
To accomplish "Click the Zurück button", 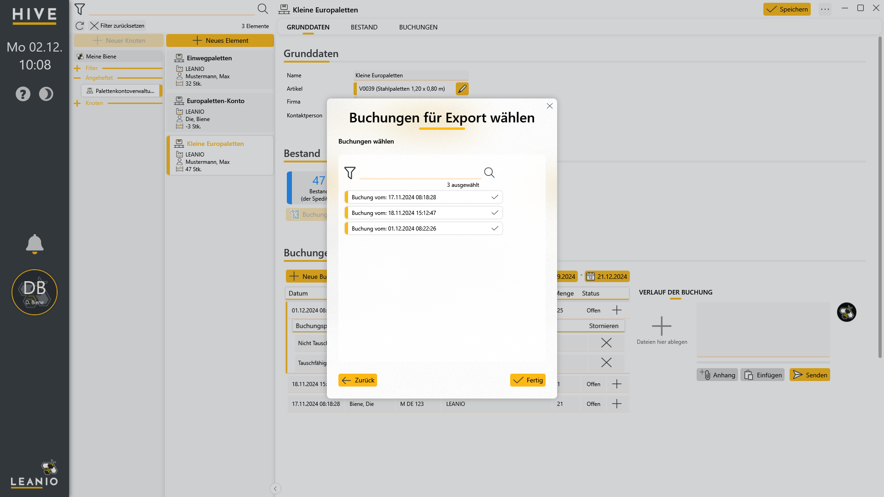I will click(358, 380).
